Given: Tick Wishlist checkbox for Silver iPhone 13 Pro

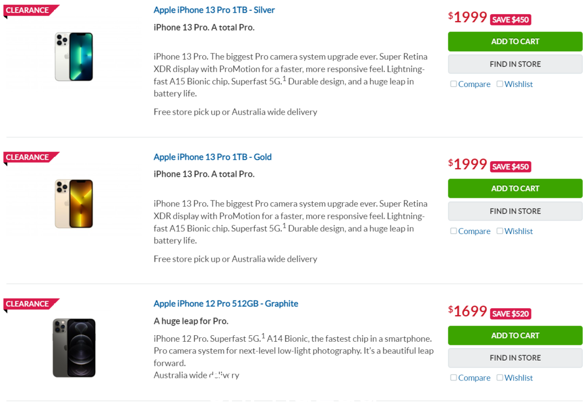Looking at the screenshot, I should (x=500, y=84).
